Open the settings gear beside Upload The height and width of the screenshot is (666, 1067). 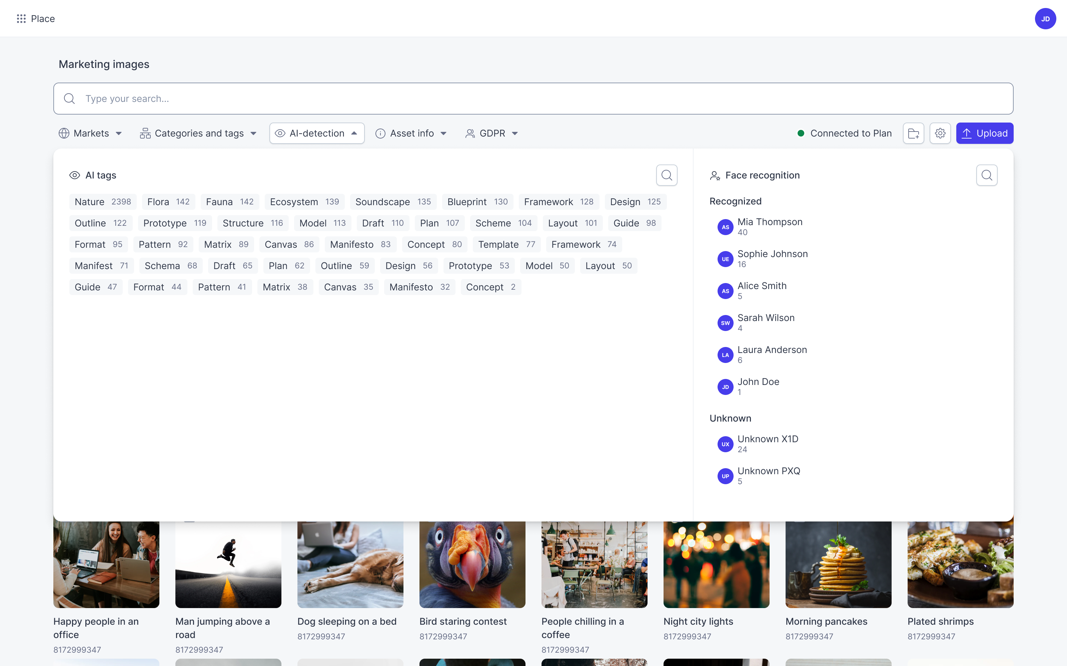click(940, 133)
